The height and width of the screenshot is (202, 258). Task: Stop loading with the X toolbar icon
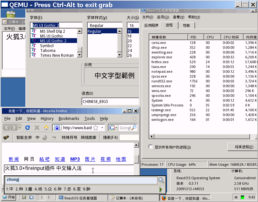[37, 128]
